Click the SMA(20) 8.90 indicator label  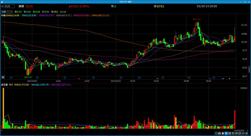[x=47, y=16]
